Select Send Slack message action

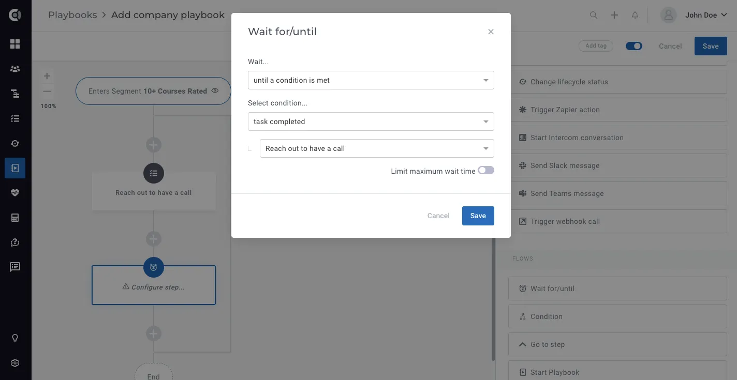(617, 165)
